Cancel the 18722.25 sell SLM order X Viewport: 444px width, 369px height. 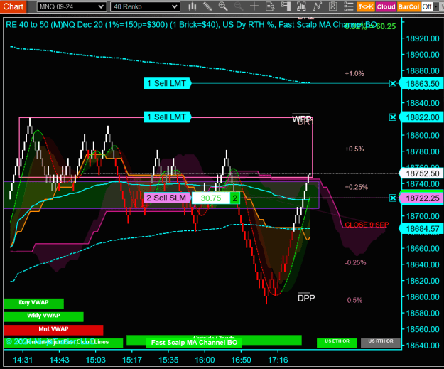pyautogui.click(x=393, y=198)
